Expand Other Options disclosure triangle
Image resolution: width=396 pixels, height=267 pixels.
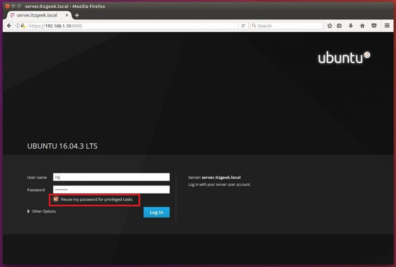(29, 211)
